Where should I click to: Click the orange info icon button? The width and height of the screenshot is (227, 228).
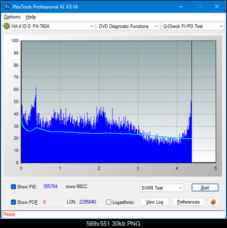tap(213, 202)
